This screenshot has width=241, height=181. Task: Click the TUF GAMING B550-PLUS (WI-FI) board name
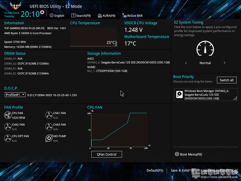tap(24, 28)
